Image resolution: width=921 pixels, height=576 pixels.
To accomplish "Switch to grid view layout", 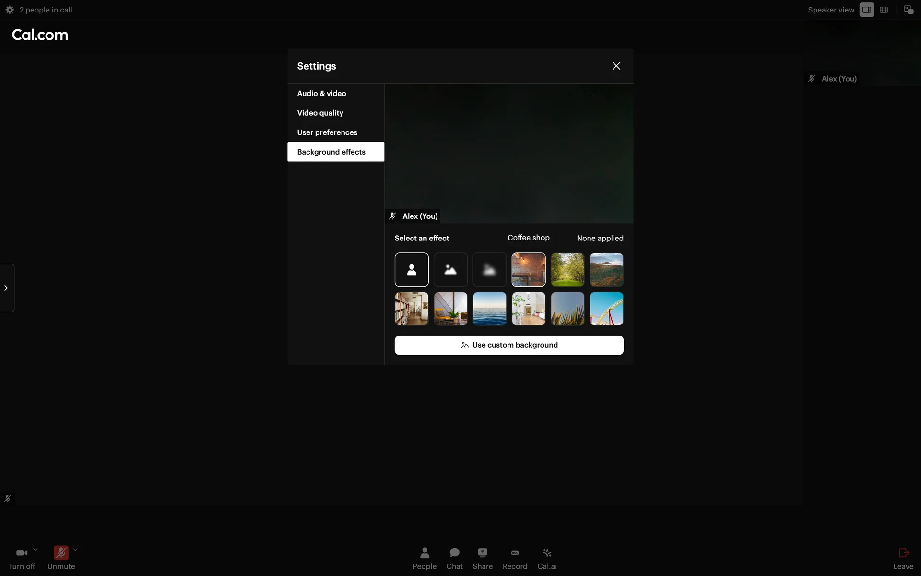I will pos(884,10).
